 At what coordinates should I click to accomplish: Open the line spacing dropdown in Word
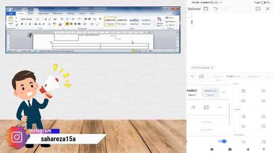tap(85, 24)
